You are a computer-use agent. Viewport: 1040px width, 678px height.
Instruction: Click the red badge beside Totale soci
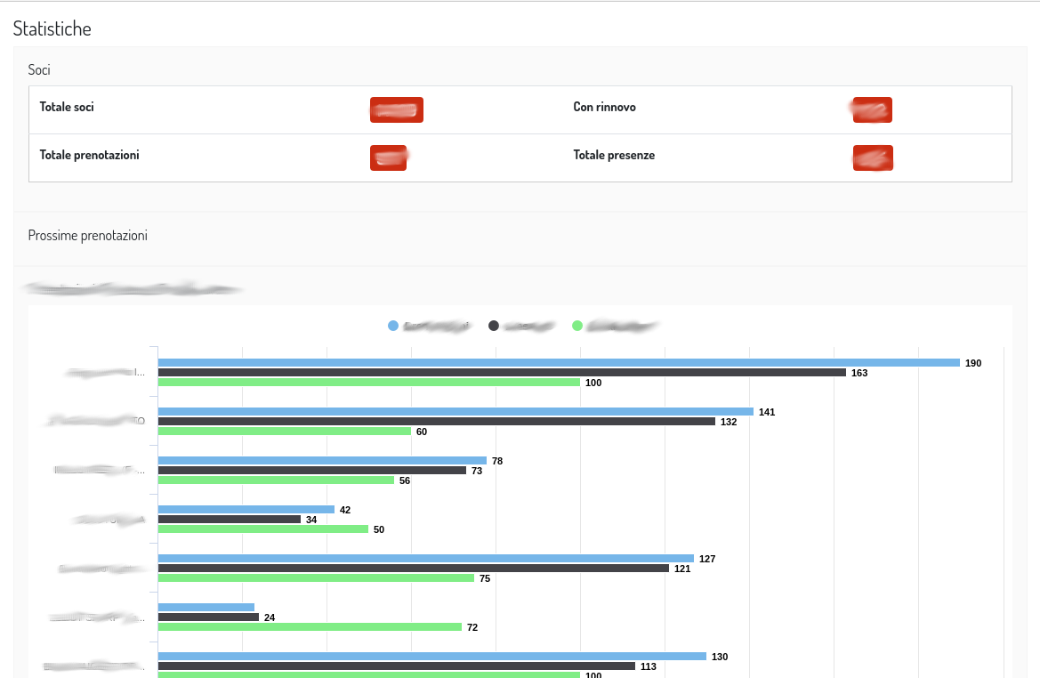pos(396,109)
